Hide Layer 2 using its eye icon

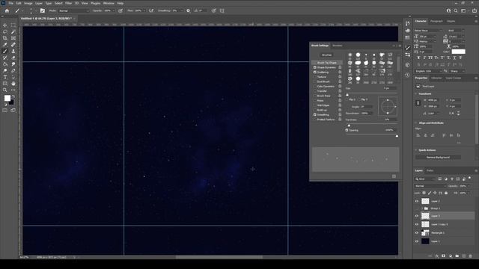coord(417,201)
